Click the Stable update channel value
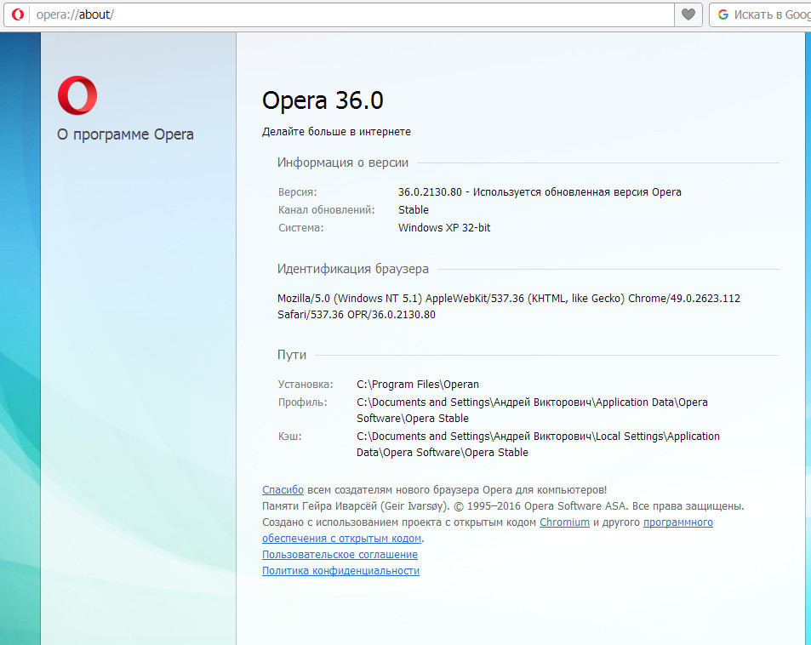 (x=414, y=210)
